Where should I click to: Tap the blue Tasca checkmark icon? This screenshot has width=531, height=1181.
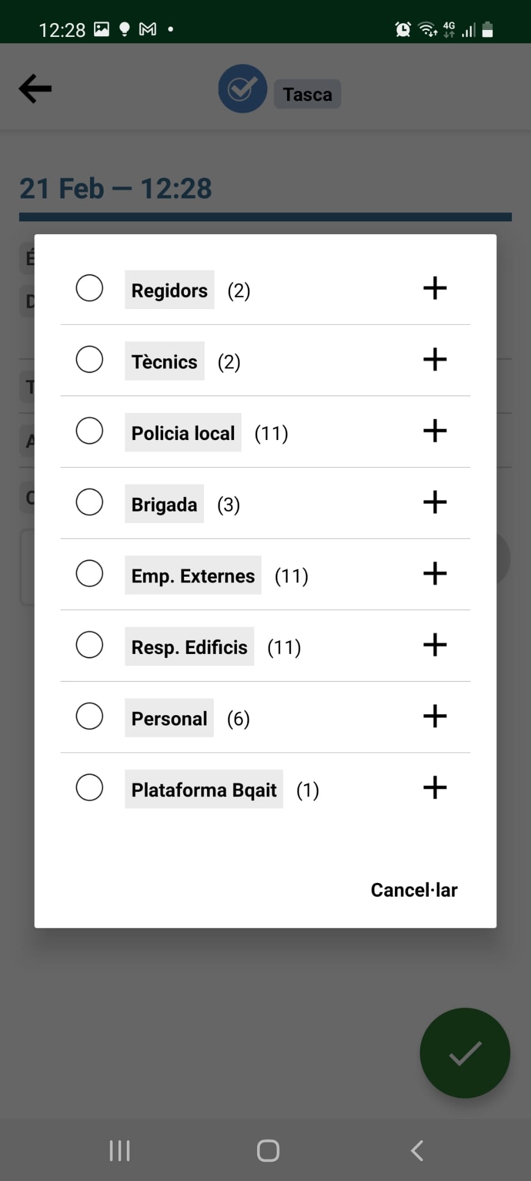click(x=242, y=89)
